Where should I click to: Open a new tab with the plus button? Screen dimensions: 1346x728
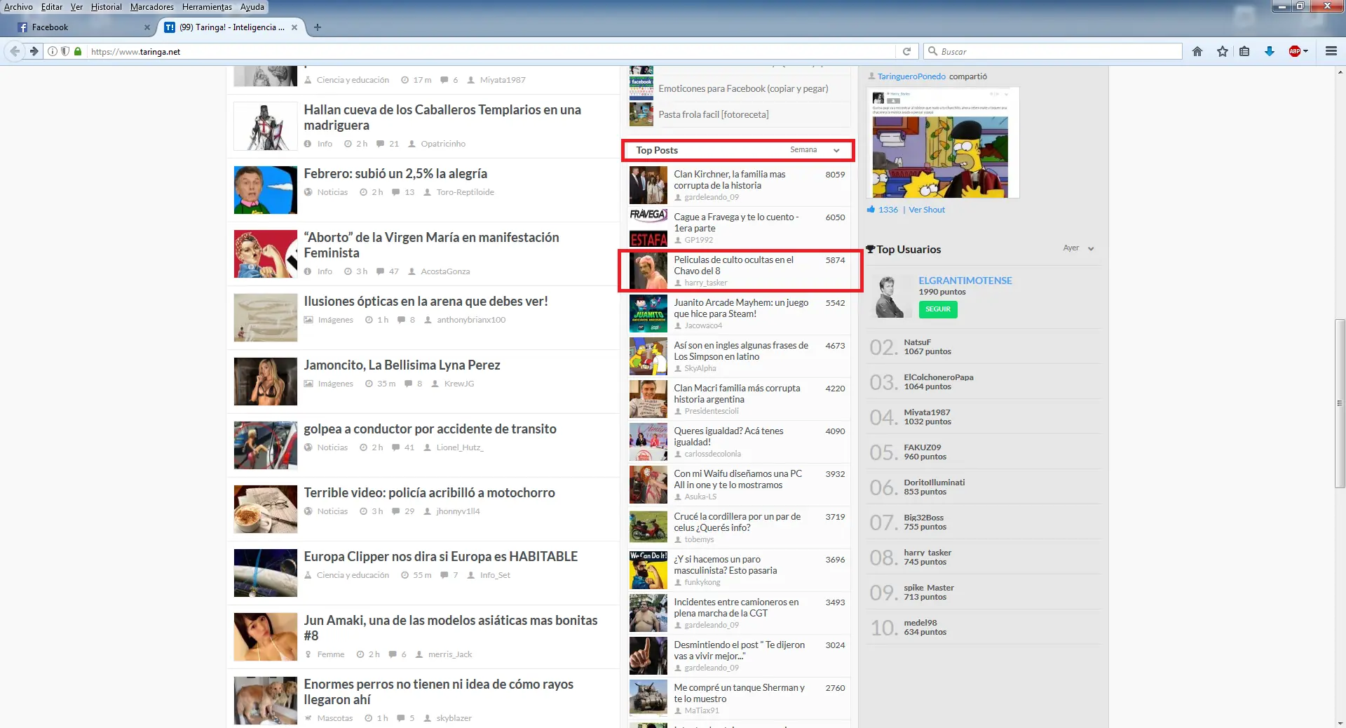(318, 27)
